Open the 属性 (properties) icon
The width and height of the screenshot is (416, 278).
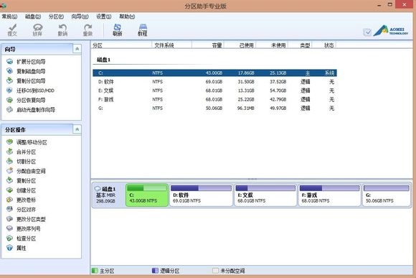[9, 248]
